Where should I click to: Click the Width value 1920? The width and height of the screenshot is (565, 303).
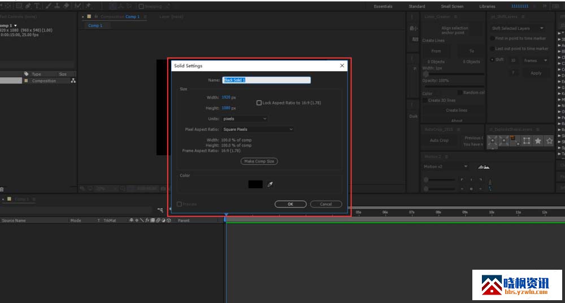pyautogui.click(x=226, y=98)
